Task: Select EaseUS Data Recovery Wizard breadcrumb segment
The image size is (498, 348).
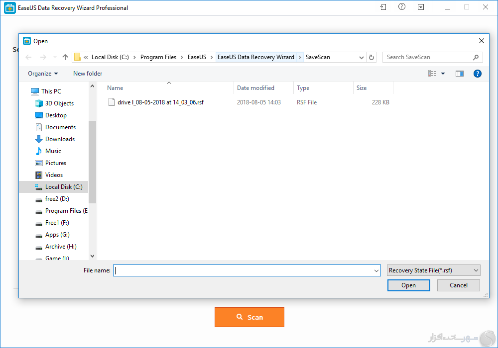Action: point(256,57)
